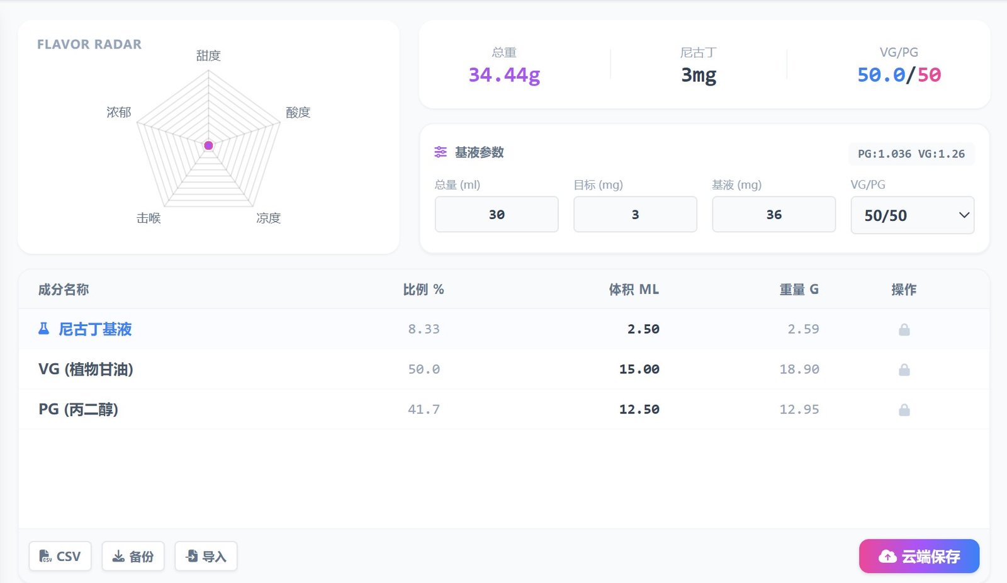Select the 目标 (mg) input showing 3

[x=635, y=215]
